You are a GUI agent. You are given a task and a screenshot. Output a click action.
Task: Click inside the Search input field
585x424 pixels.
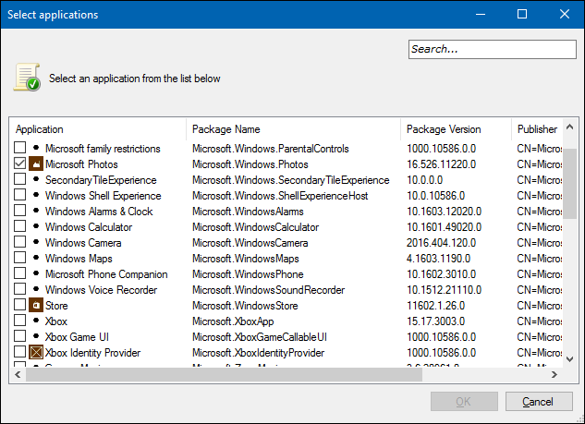pos(491,49)
